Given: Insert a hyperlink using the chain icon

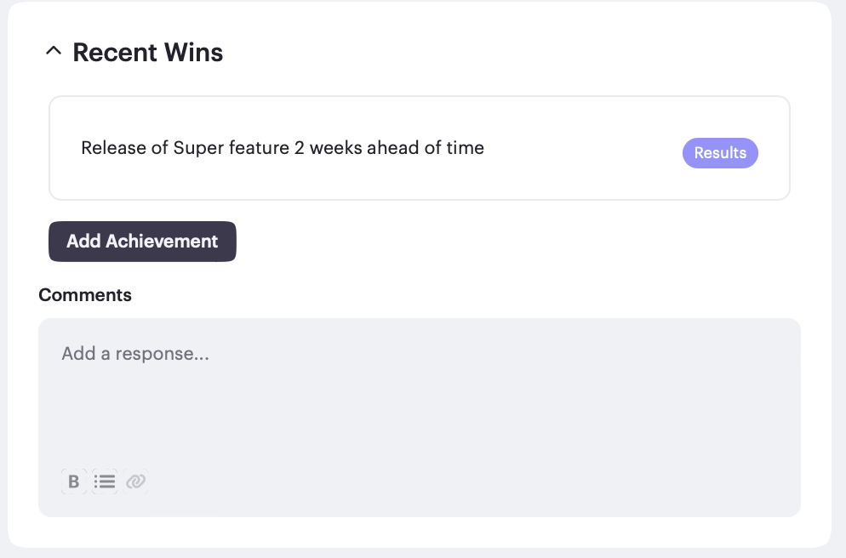Looking at the screenshot, I should coord(135,481).
